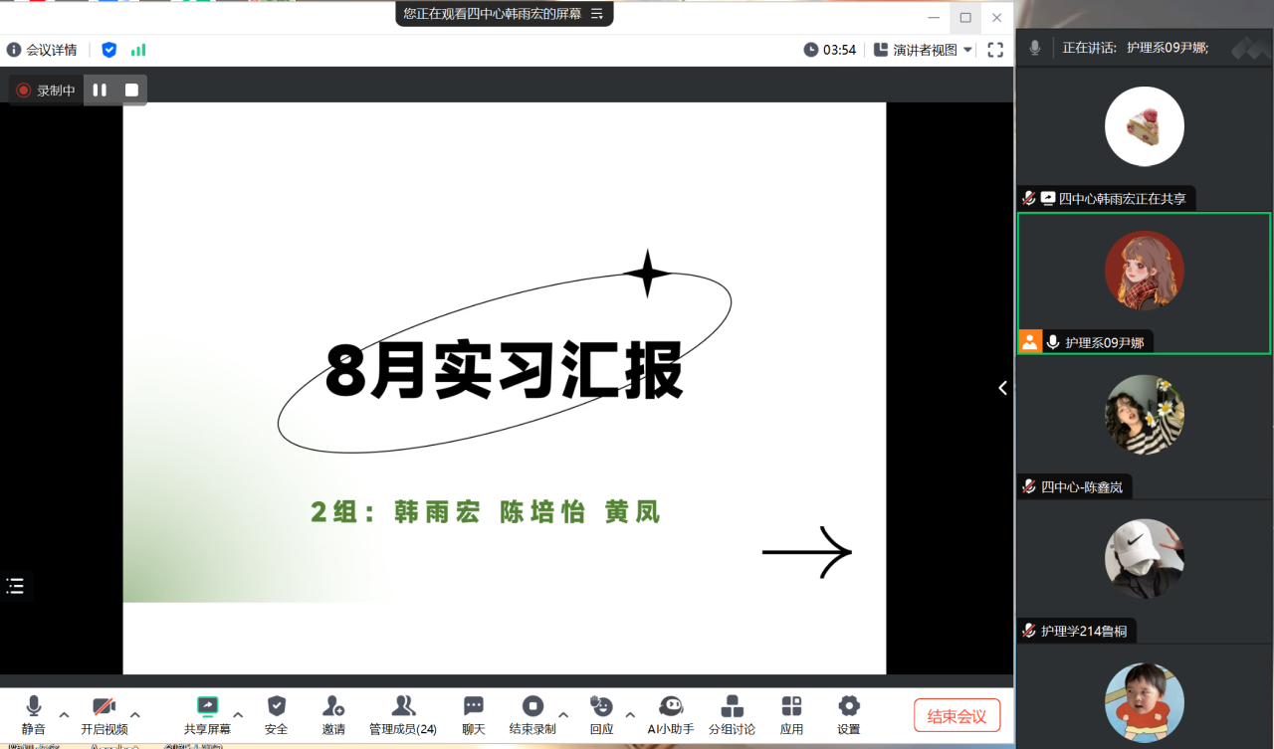Click the red 结束会议 button
The height and width of the screenshot is (749, 1274).
pyautogui.click(x=956, y=716)
